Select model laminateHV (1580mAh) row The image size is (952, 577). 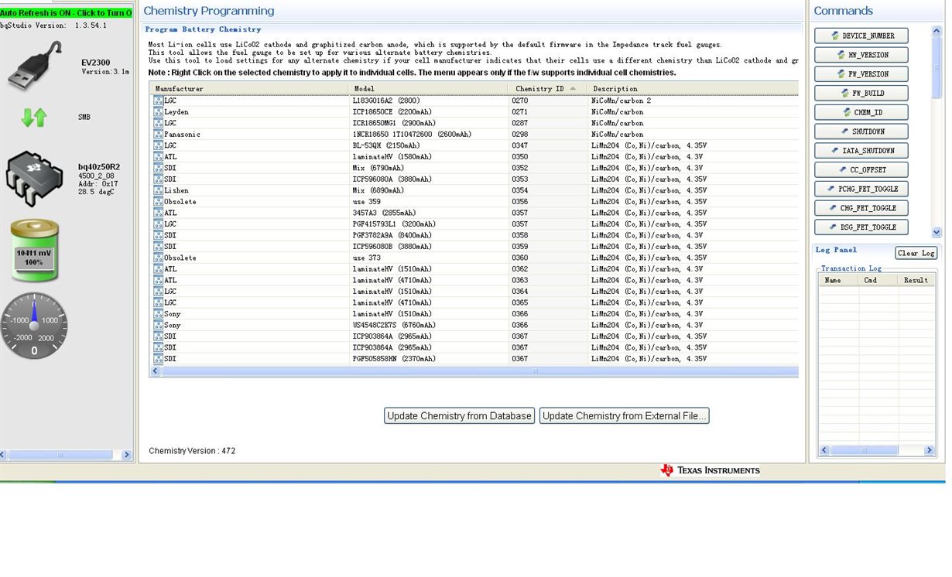pyautogui.click(x=474, y=156)
